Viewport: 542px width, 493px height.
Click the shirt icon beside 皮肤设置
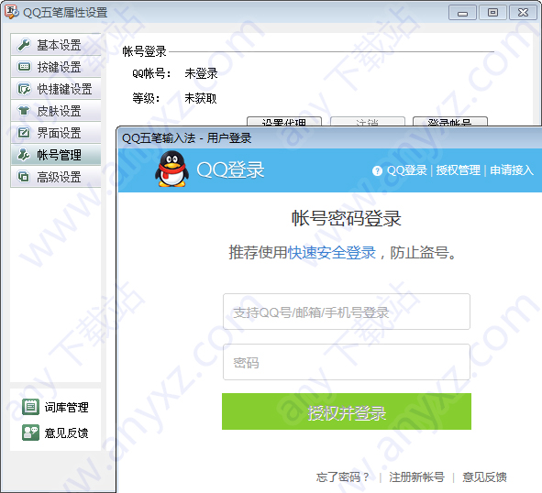click(x=24, y=111)
